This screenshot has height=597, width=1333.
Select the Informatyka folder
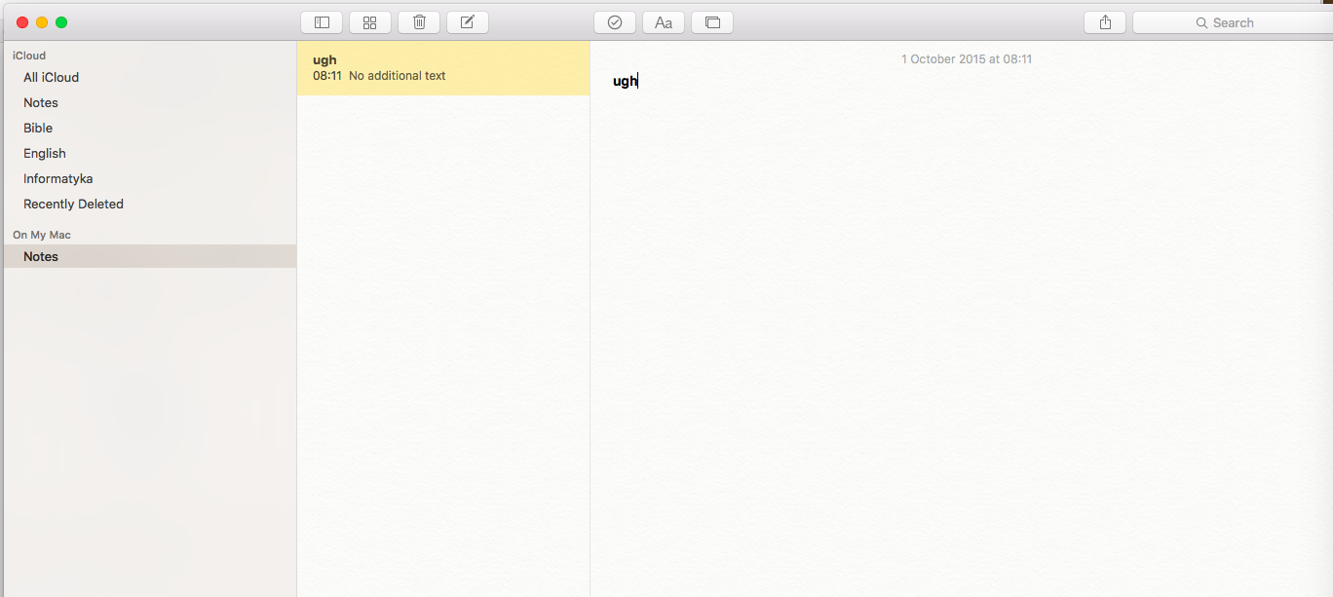(x=57, y=178)
